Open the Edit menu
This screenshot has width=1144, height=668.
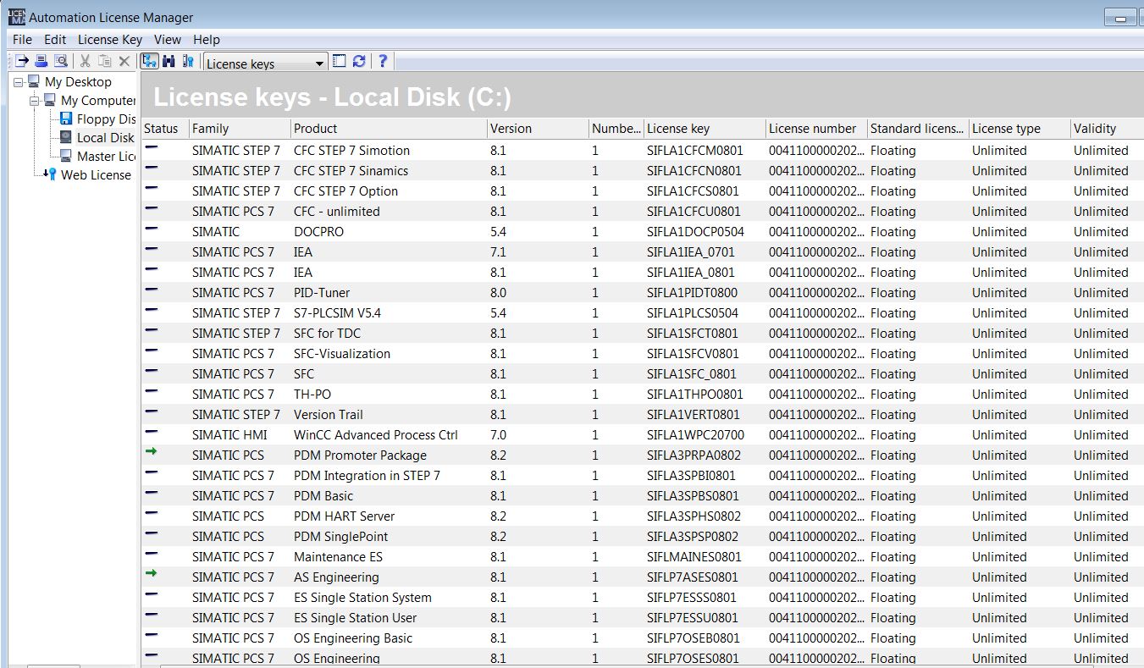[x=55, y=39]
